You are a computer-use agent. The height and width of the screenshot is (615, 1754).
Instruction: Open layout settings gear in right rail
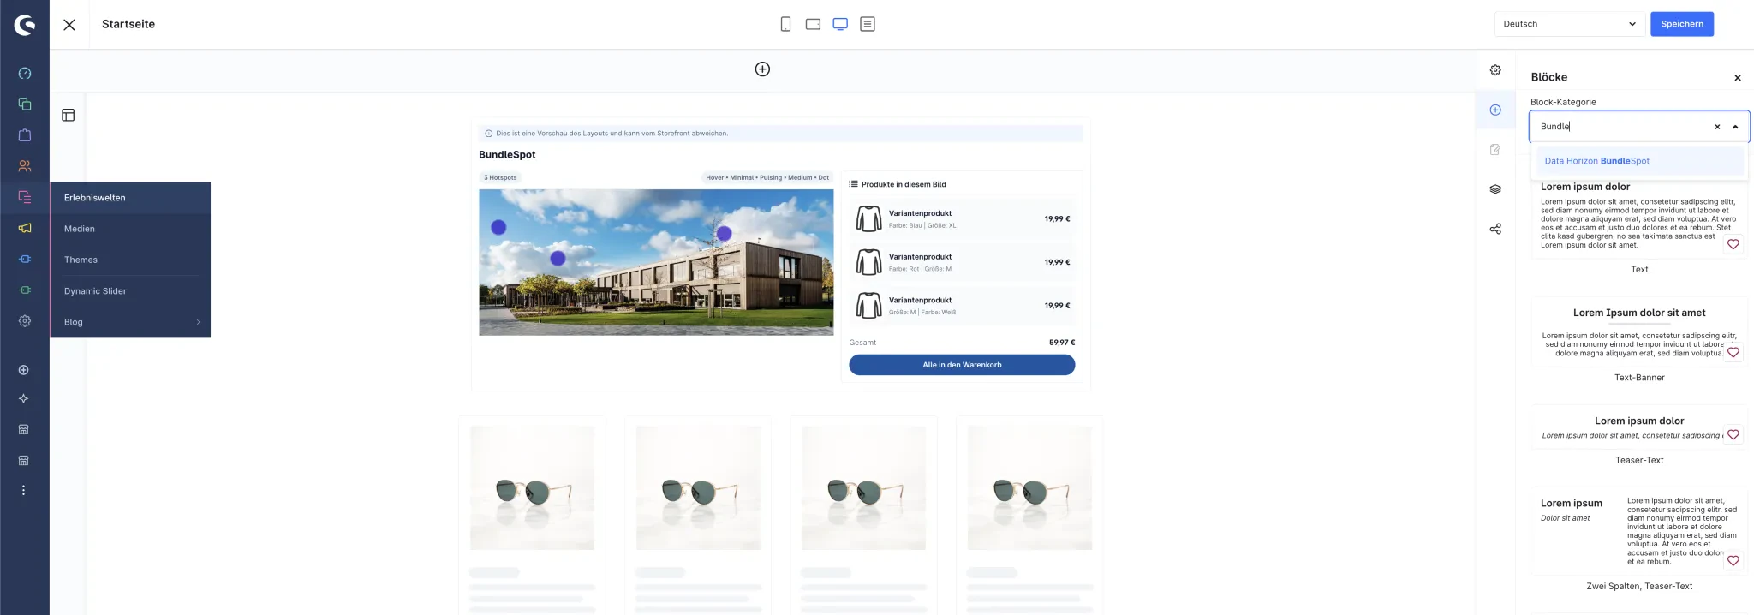coord(1495,70)
